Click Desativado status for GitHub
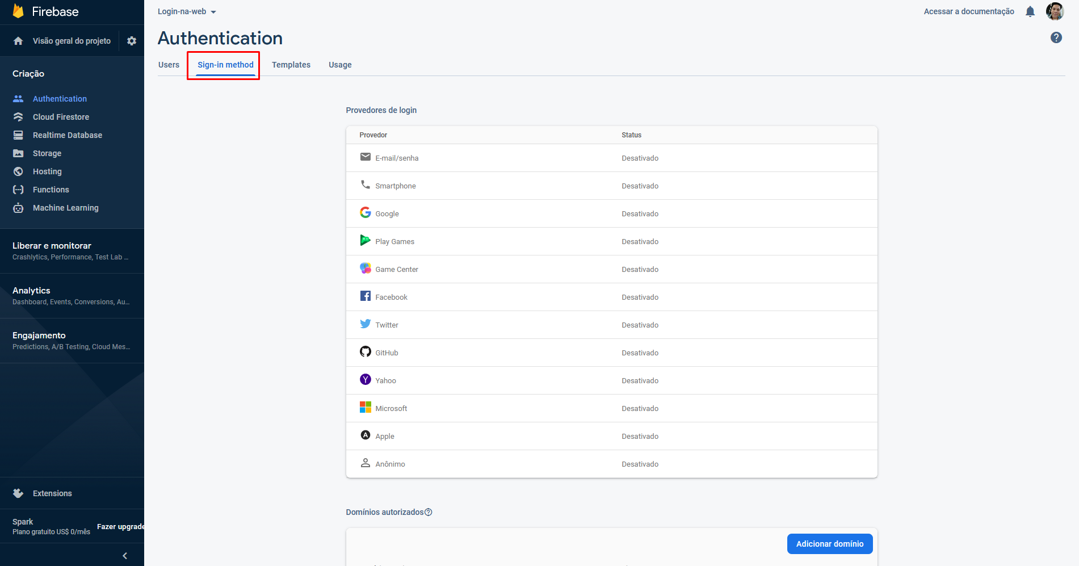The image size is (1079, 566). pos(640,353)
